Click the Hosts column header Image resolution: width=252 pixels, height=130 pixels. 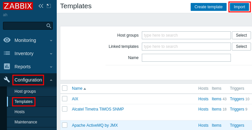[x=203, y=88]
